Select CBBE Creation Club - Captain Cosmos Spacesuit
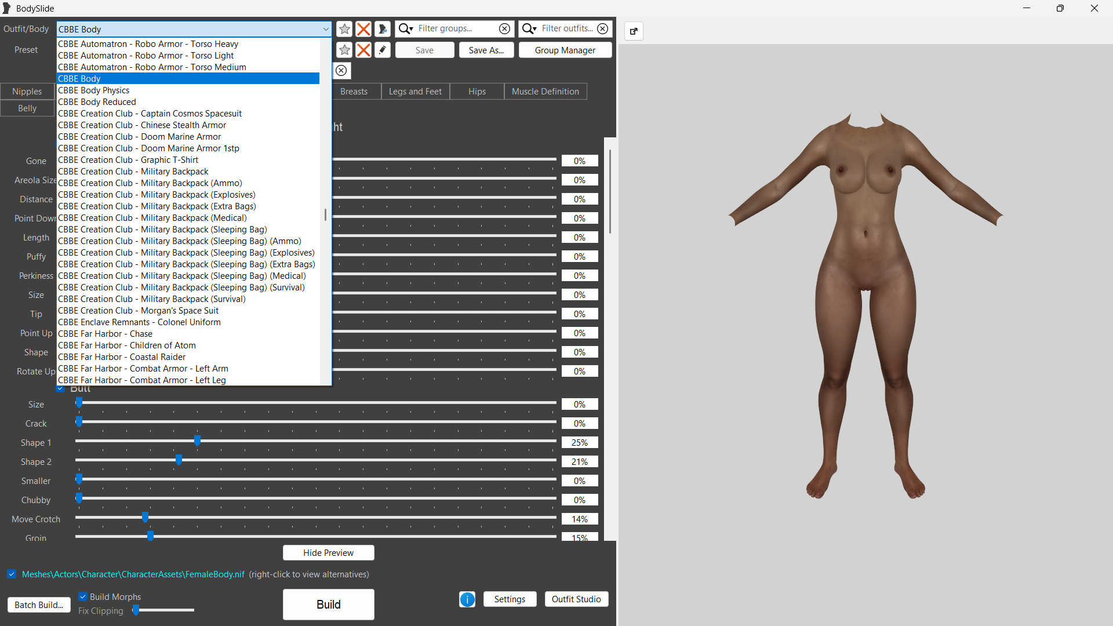 coord(188,114)
